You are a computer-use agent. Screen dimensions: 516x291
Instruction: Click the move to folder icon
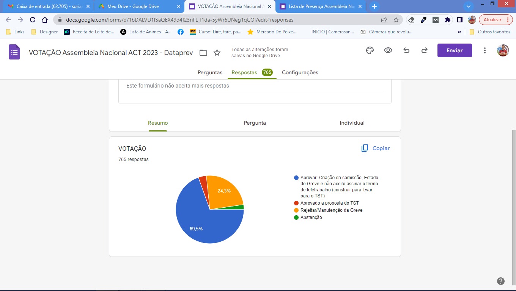pyautogui.click(x=203, y=53)
